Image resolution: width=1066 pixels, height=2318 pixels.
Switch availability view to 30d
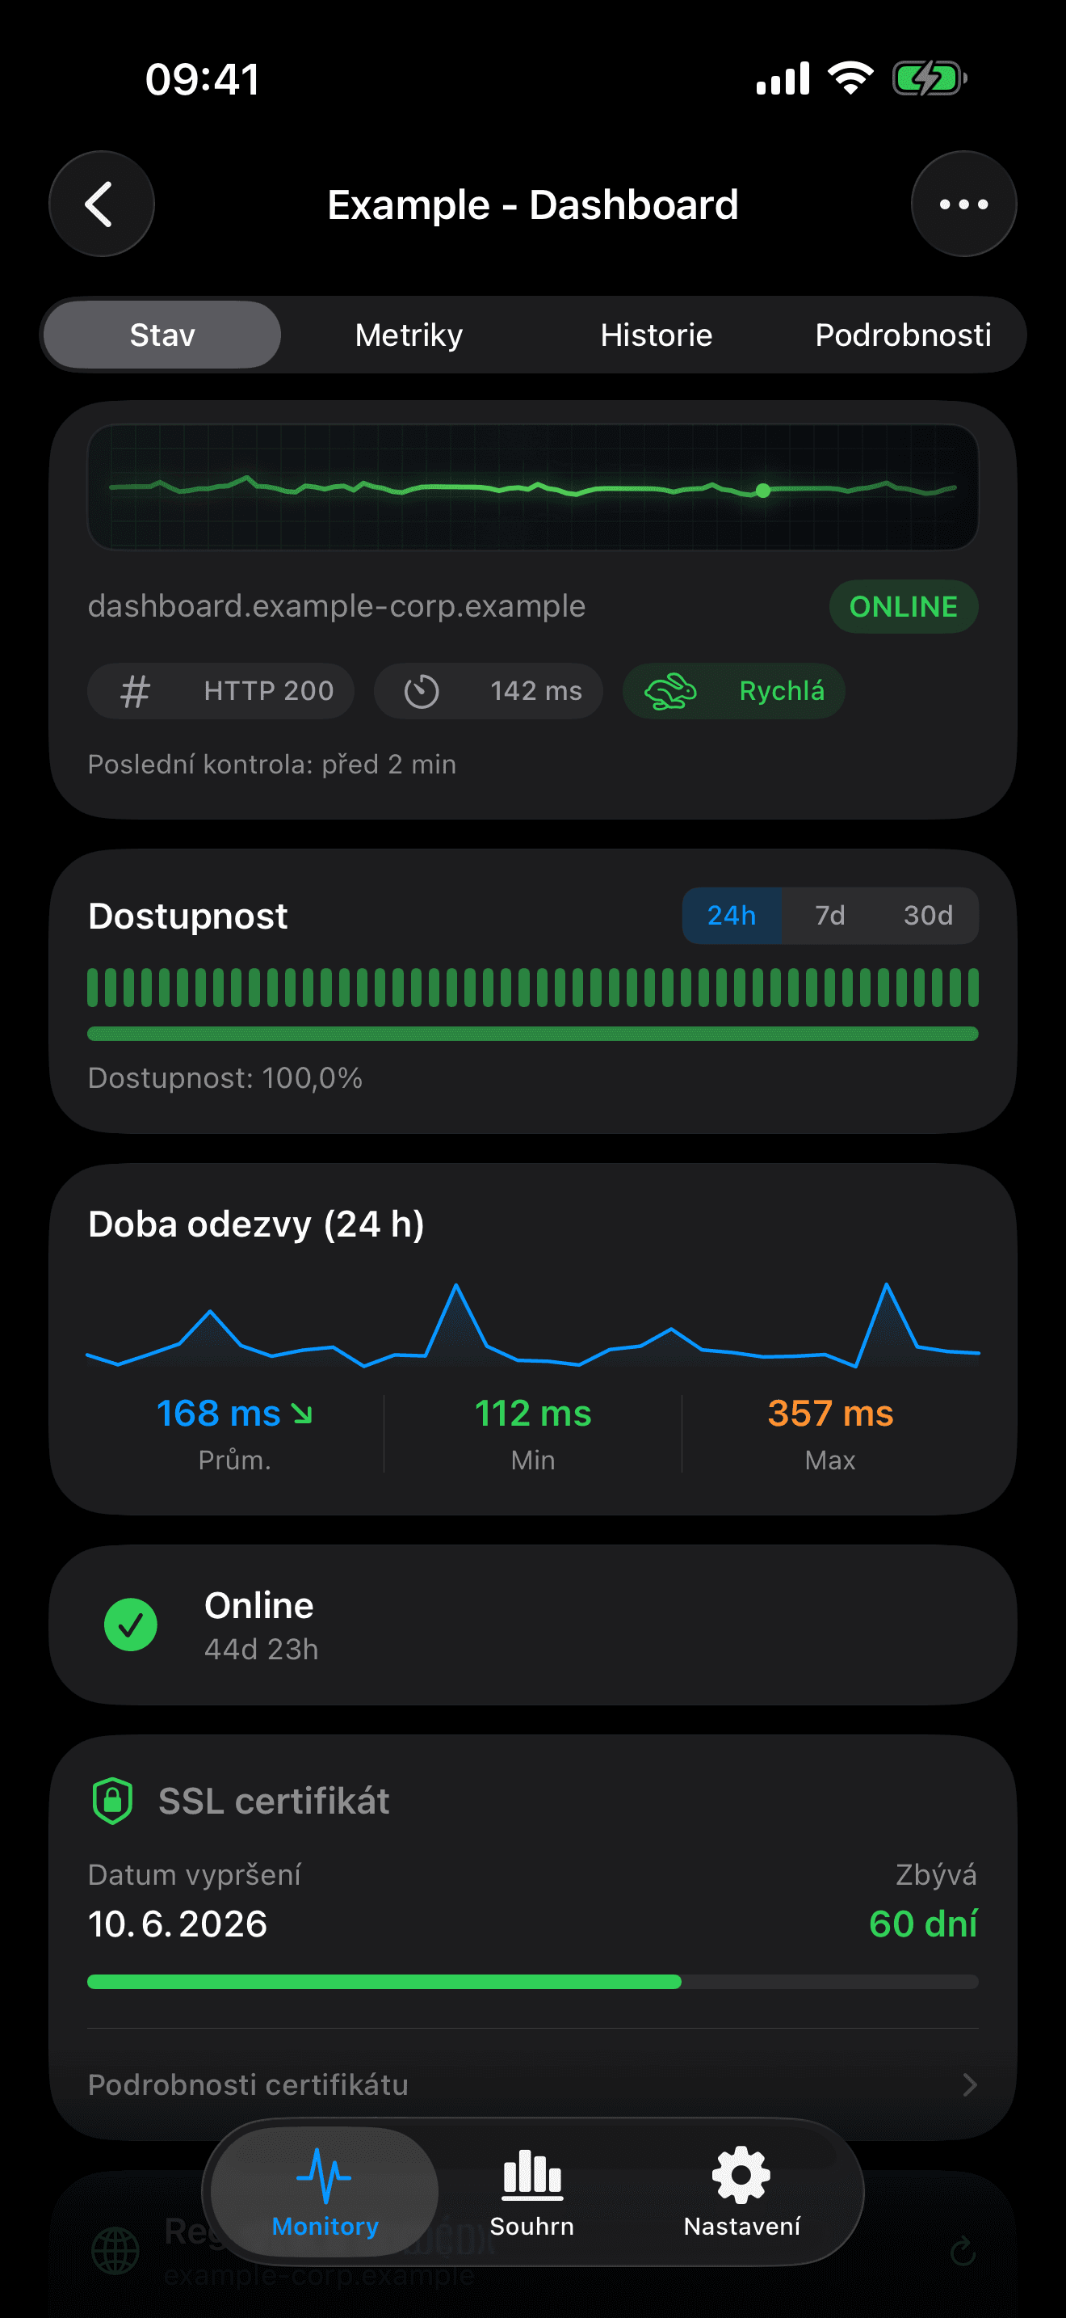(928, 915)
